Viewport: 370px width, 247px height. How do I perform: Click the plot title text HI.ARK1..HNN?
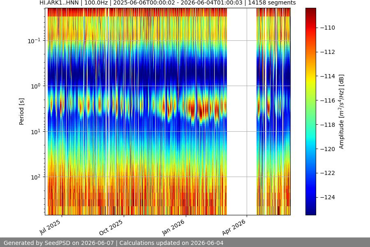click(59, 3)
